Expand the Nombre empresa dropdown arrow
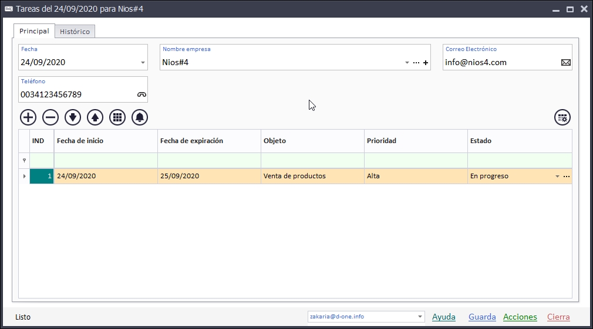 tap(407, 63)
